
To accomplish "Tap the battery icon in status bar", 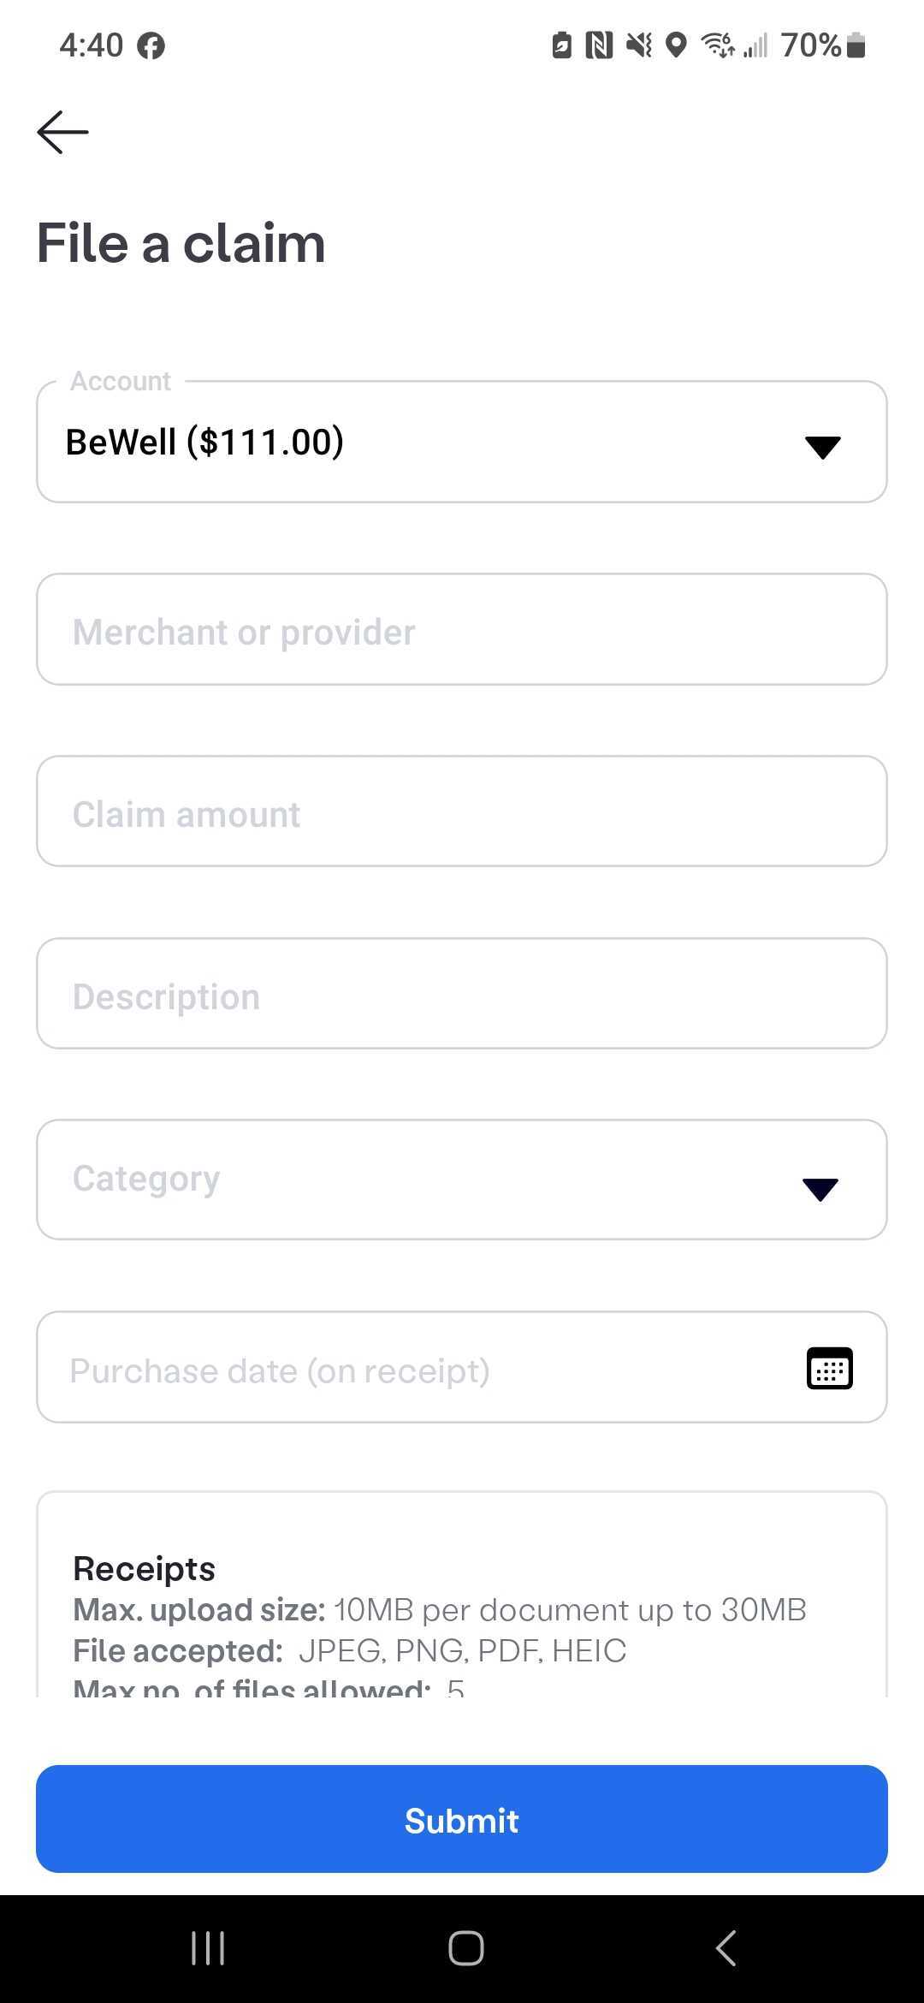I will (856, 45).
